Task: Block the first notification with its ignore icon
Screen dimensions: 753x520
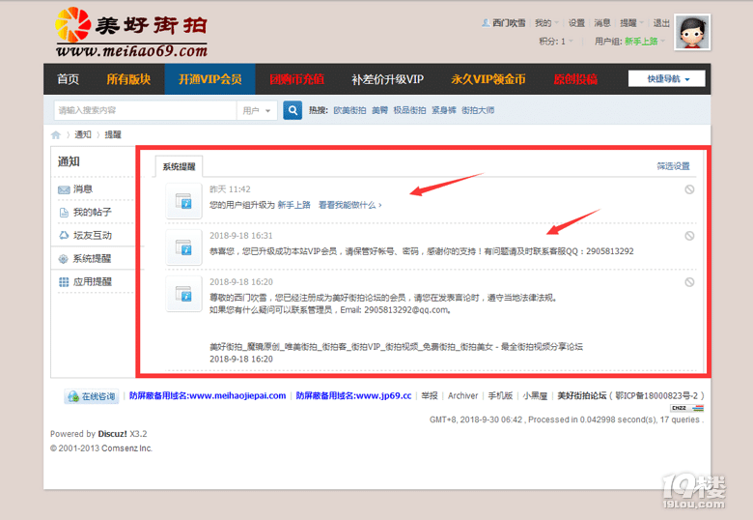Action: [x=689, y=189]
